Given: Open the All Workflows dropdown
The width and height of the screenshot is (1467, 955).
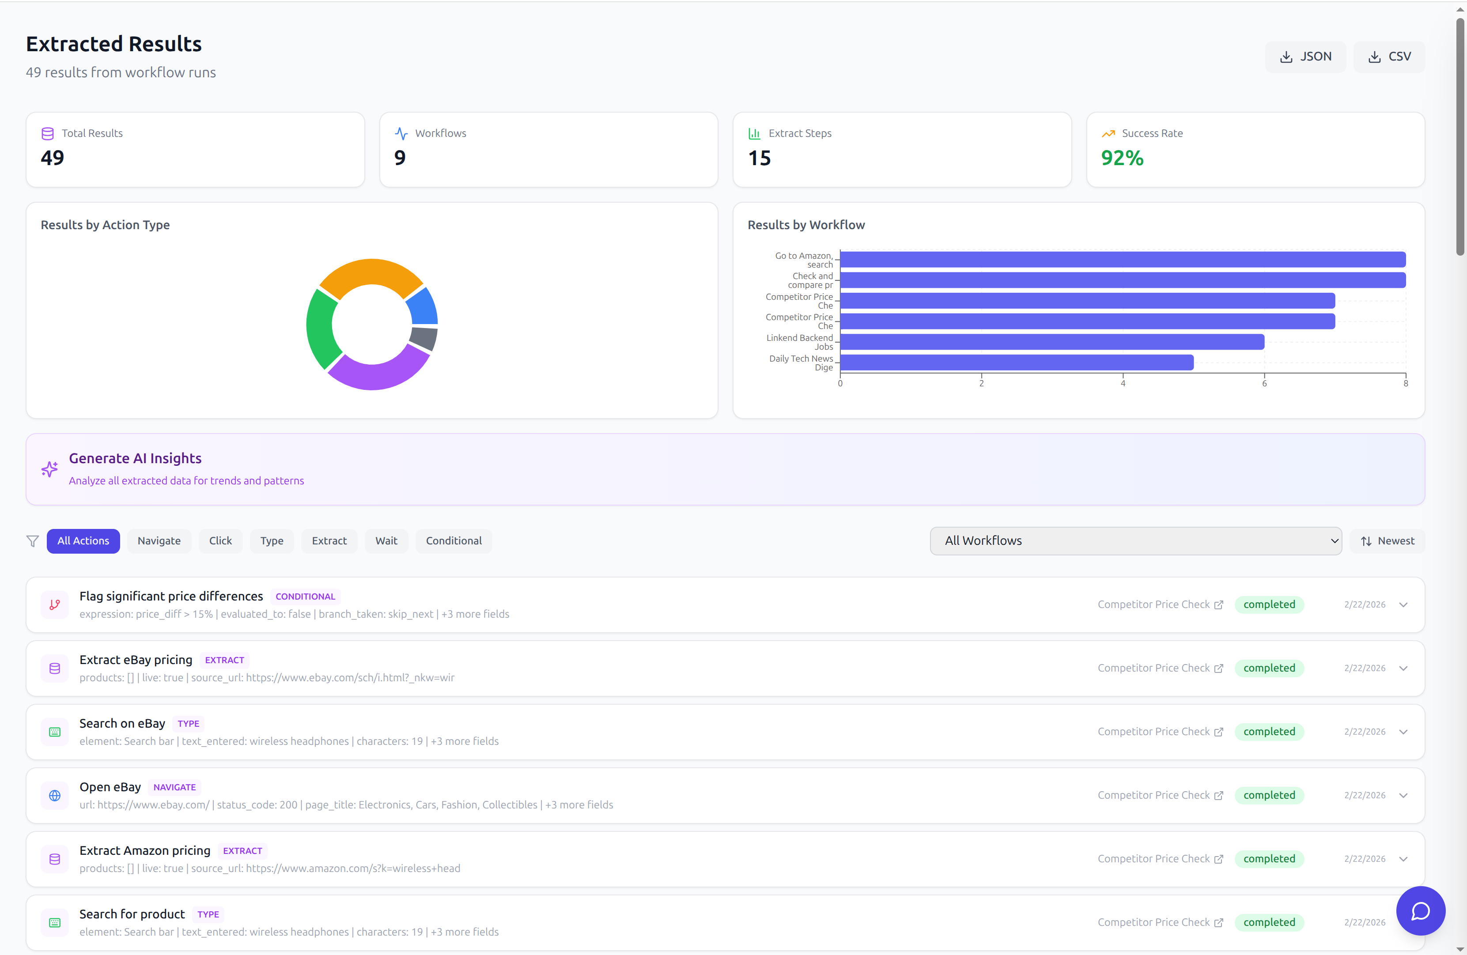Looking at the screenshot, I should [1135, 541].
